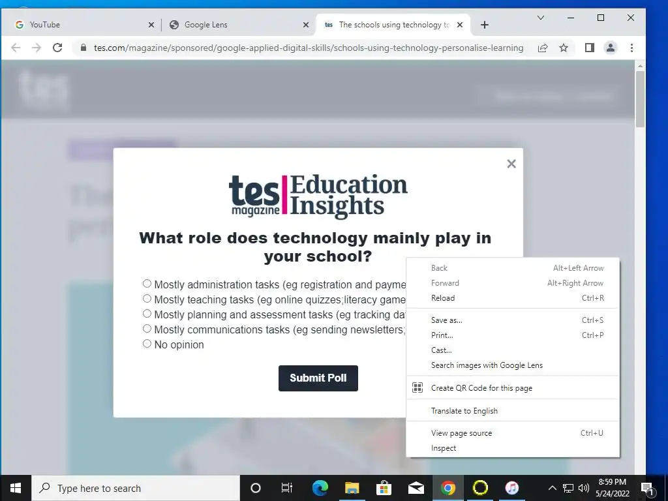Share this page icon in address bar
Viewport: 668px width, 501px height.
pos(542,48)
